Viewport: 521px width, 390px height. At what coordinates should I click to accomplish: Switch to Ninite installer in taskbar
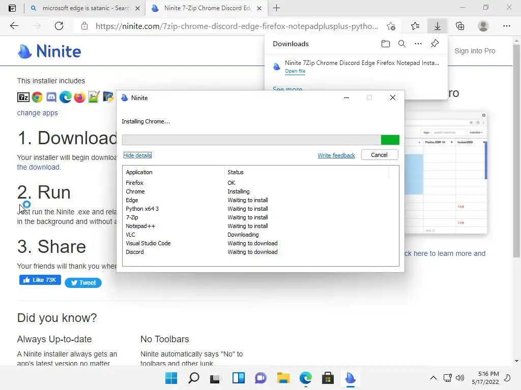click(x=350, y=378)
